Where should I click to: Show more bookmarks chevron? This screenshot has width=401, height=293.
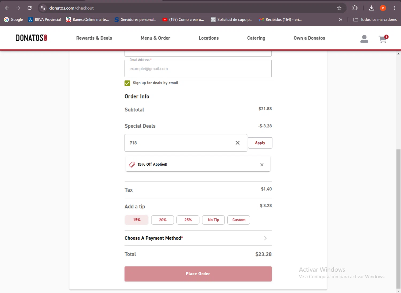(x=340, y=20)
